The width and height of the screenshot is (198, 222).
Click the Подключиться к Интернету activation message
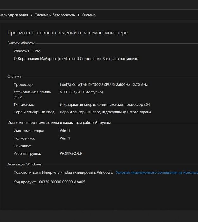click(63, 172)
